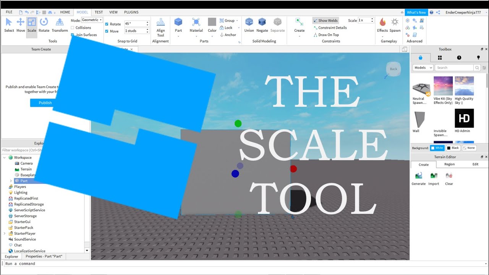Set Toolbox background to Black

tap(453, 148)
